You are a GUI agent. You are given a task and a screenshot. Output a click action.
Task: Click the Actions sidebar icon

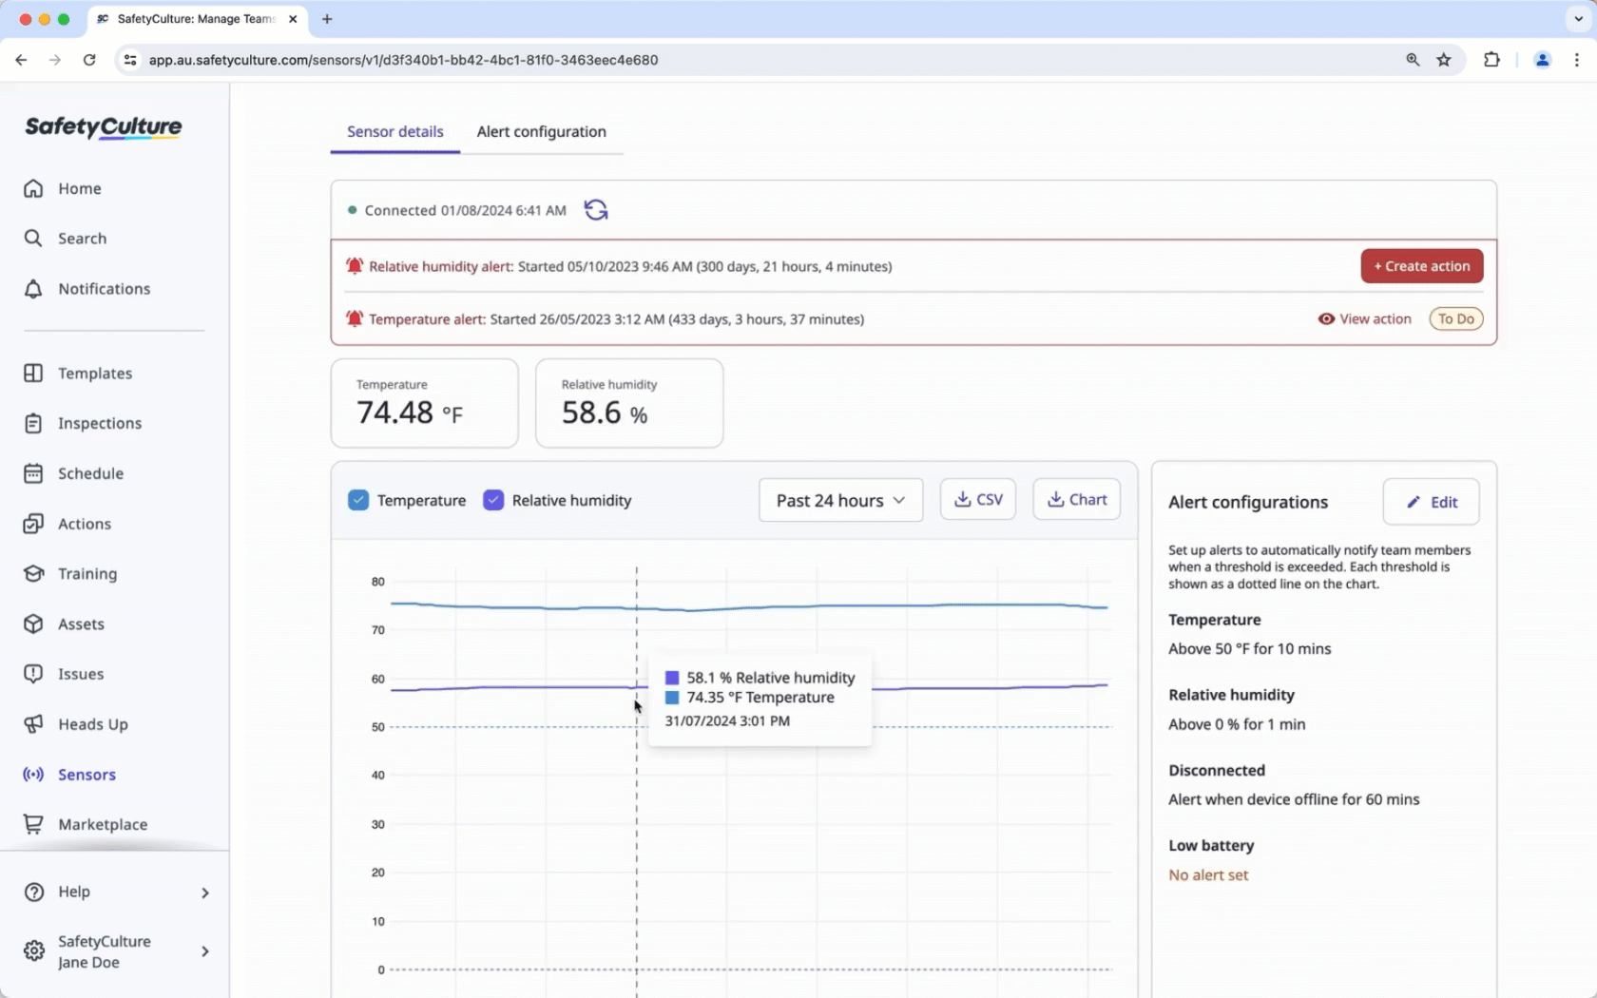[x=33, y=524]
